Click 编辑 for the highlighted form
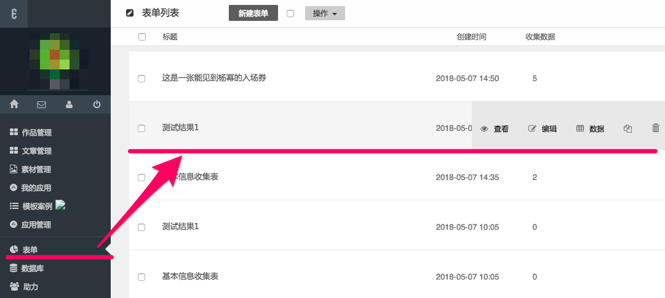 (x=543, y=129)
